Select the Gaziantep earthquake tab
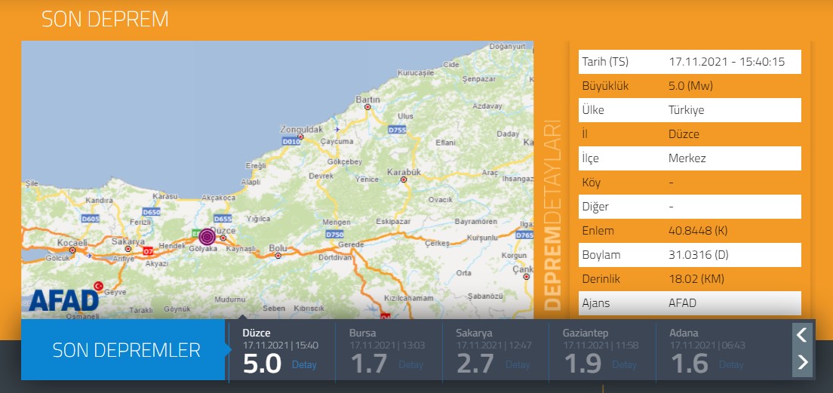The image size is (833, 393). click(x=602, y=351)
